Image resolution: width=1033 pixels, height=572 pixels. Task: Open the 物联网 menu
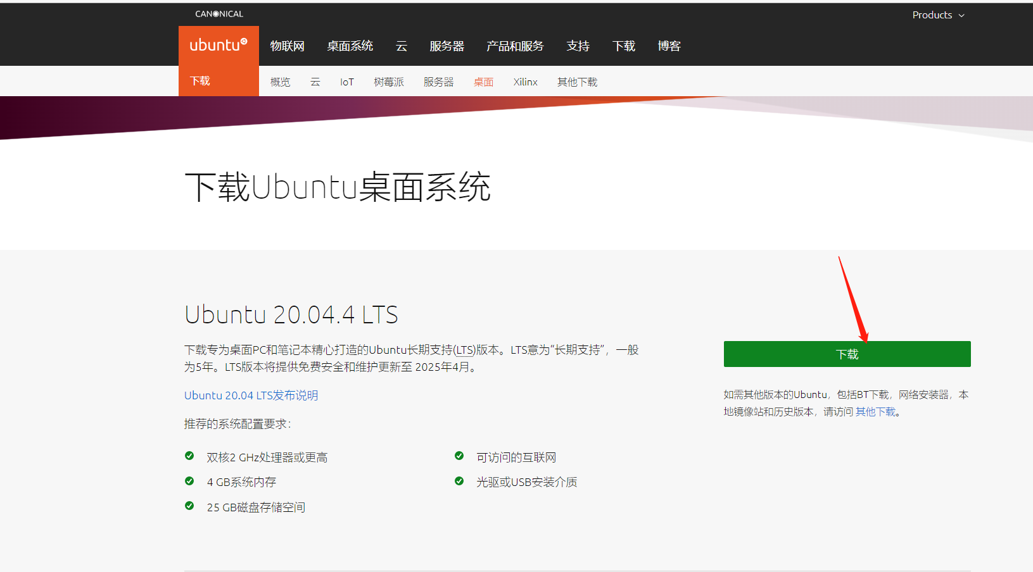pyautogui.click(x=288, y=46)
